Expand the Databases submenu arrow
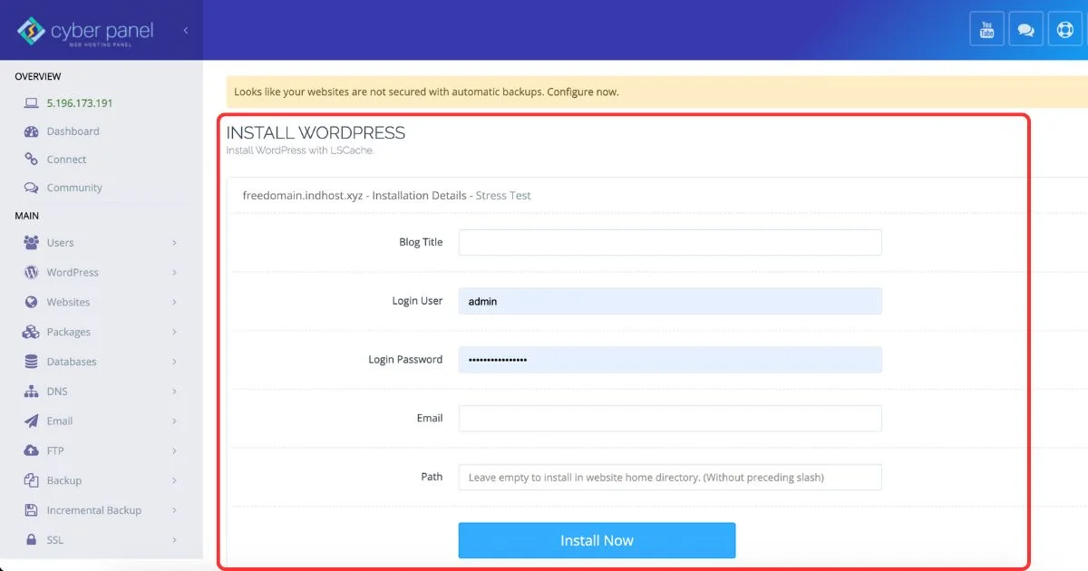 [174, 362]
